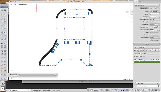Click the Pan hand icon in status bar
Image resolution: width=161 pixels, height=92 pixels.
coord(133,90)
